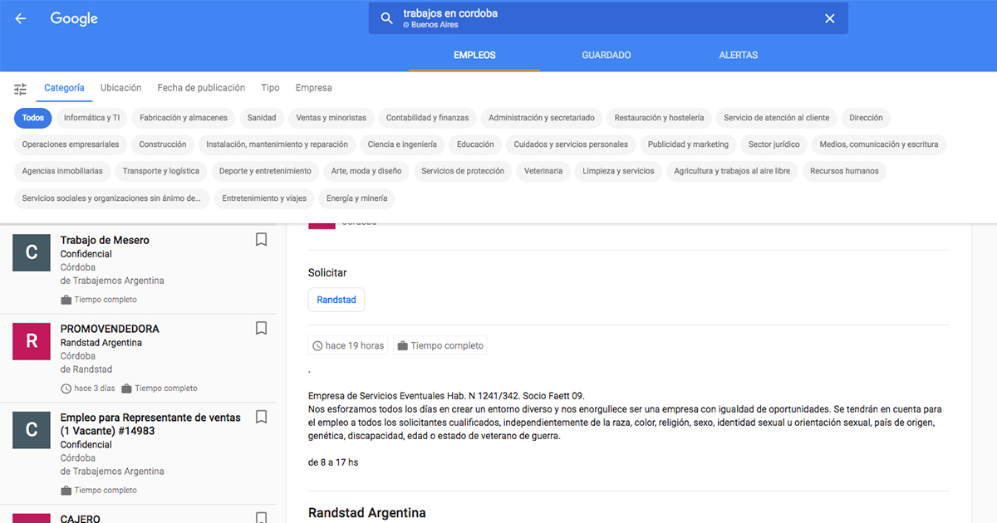Click the search magnifier icon

click(x=386, y=18)
